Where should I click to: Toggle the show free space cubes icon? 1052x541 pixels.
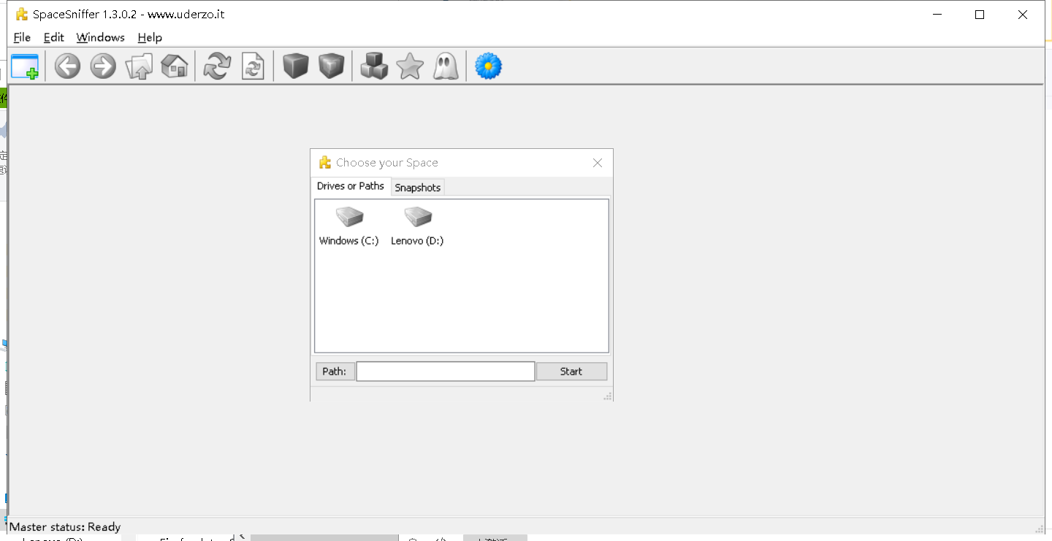click(x=374, y=66)
